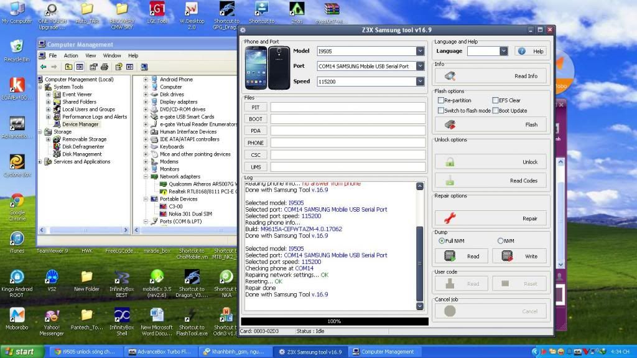Click the PDA file button
Viewport: 637px width, 358px height.
point(256,131)
